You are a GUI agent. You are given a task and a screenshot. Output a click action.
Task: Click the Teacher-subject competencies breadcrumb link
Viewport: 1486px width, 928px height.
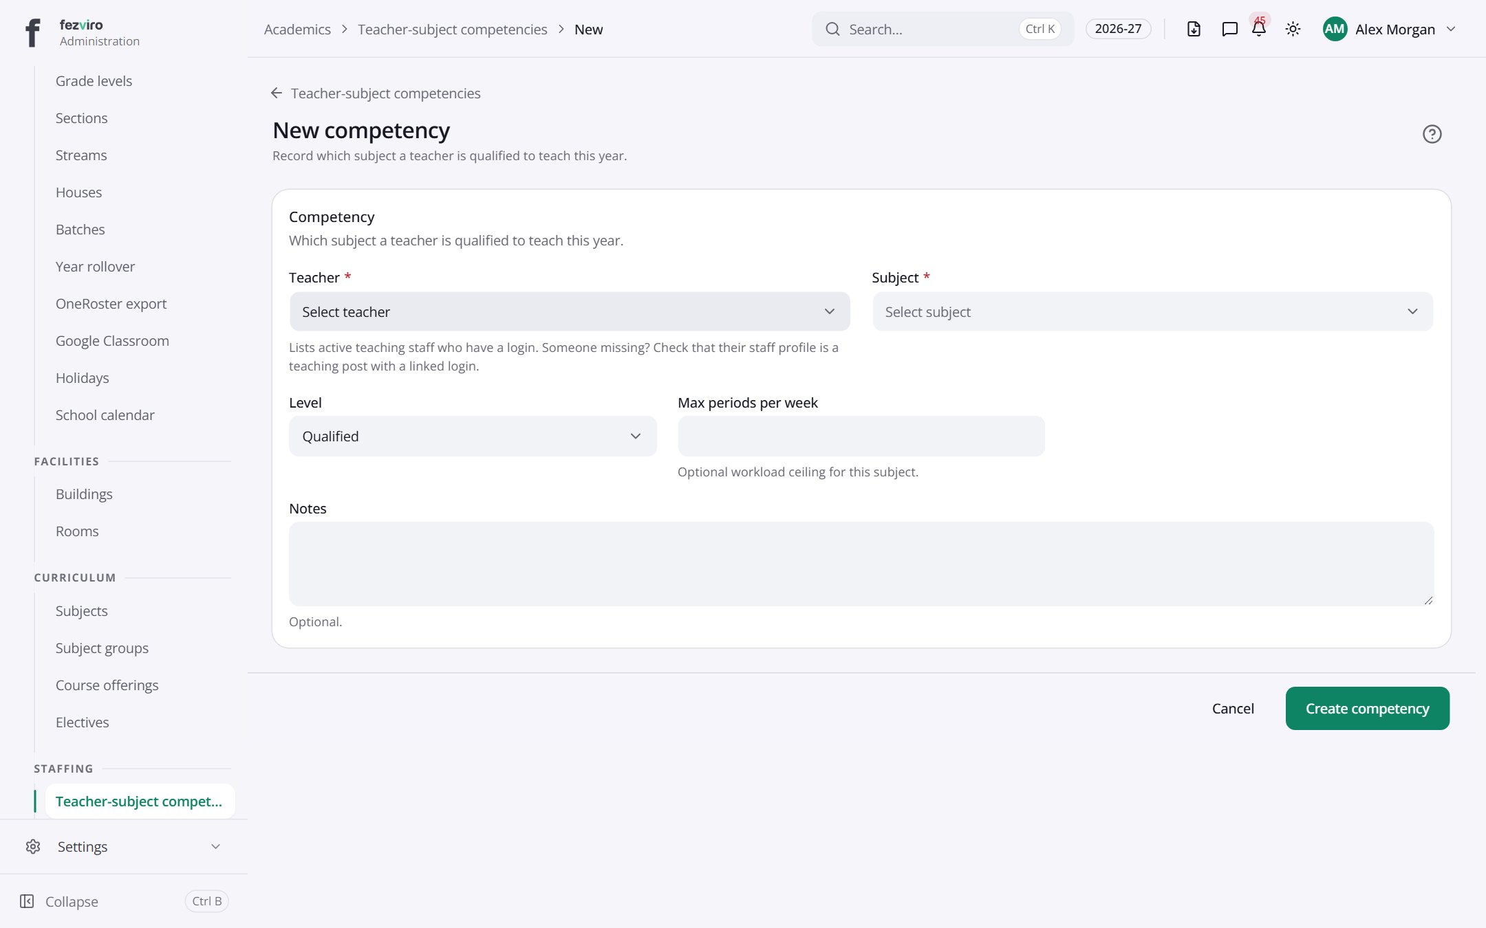(452, 29)
